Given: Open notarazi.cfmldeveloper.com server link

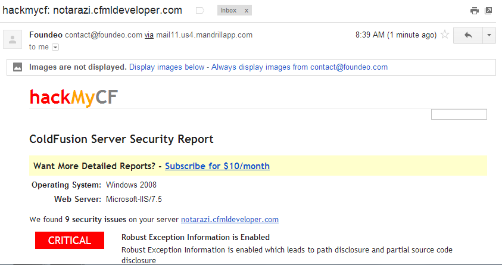Looking at the screenshot, I should pos(229,220).
